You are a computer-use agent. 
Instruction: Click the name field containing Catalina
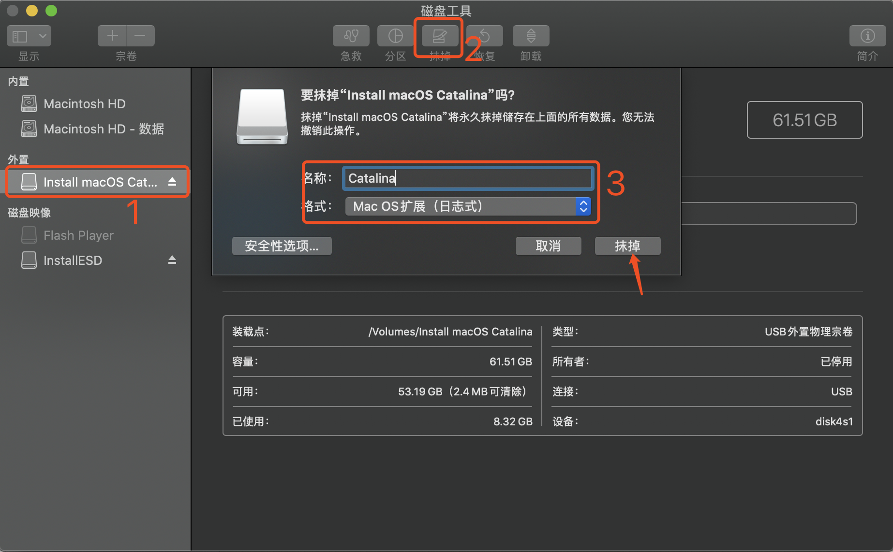tap(468, 178)
